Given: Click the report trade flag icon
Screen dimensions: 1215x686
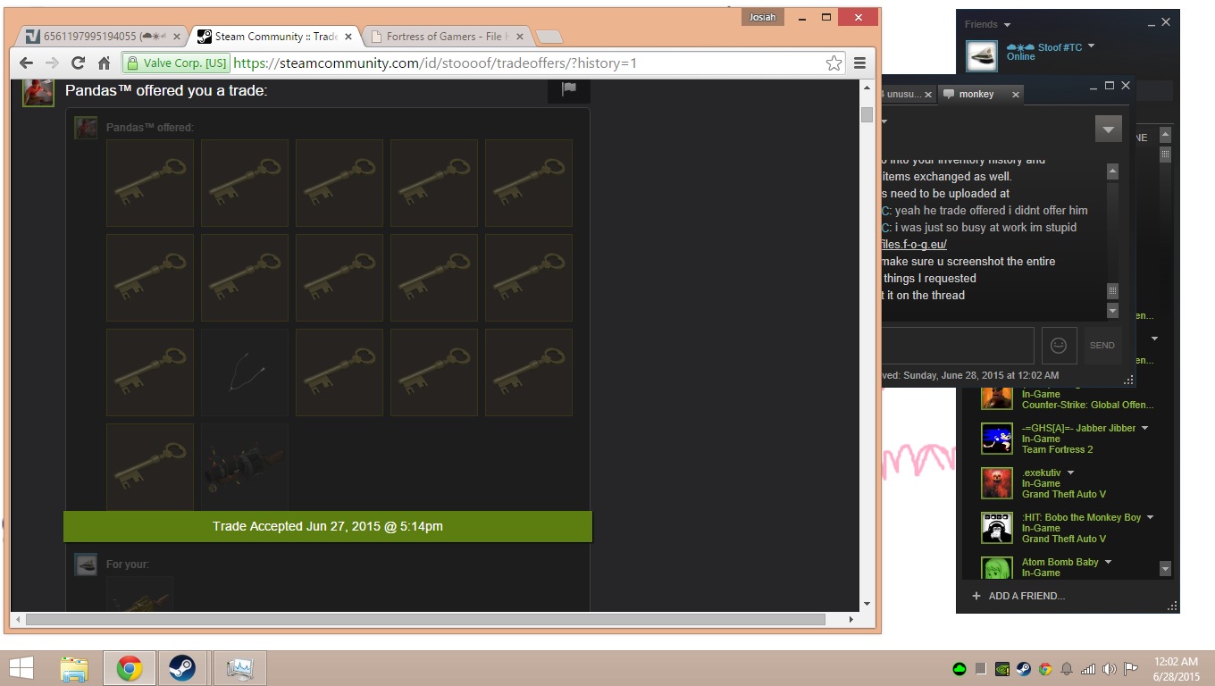Looking at the screenshot, I should point(569,88).
